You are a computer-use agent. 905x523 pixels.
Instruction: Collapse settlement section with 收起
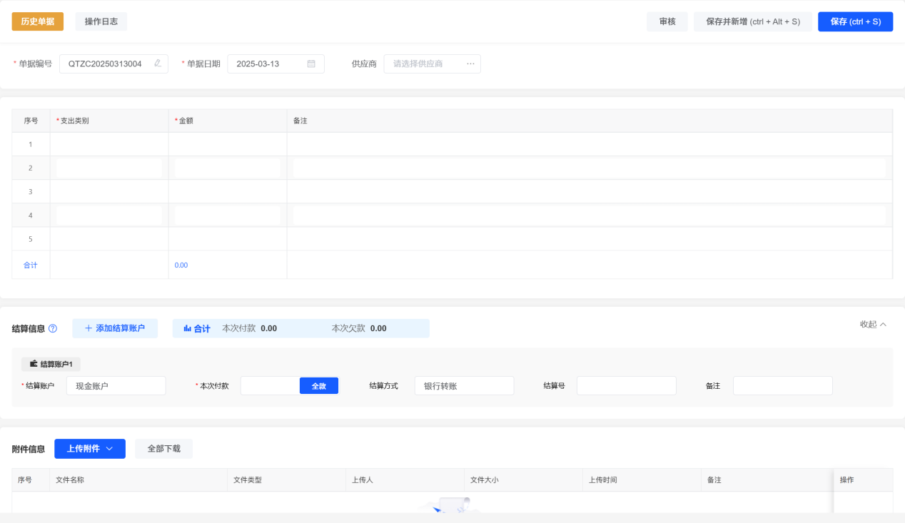[x=873, y=325]
